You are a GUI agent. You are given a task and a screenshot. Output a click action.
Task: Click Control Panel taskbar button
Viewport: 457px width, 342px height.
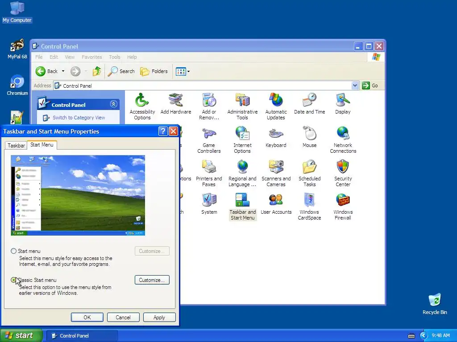pos(82,336)
